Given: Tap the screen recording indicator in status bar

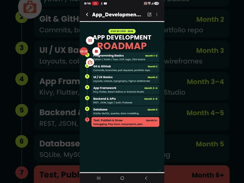Looking at the screenshot, I should [95, 3].
